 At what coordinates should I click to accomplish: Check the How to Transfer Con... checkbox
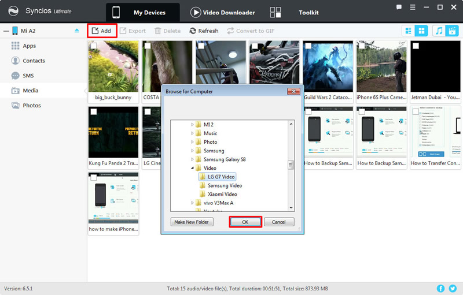pyautogui.click(x=416, y=111)
